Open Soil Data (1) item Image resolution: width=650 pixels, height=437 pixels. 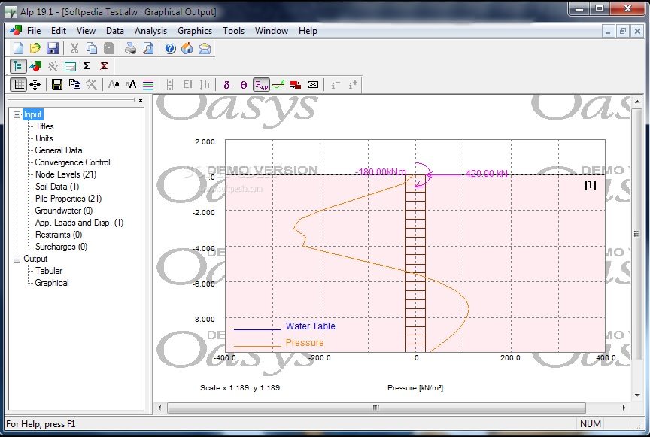[56, 187]
